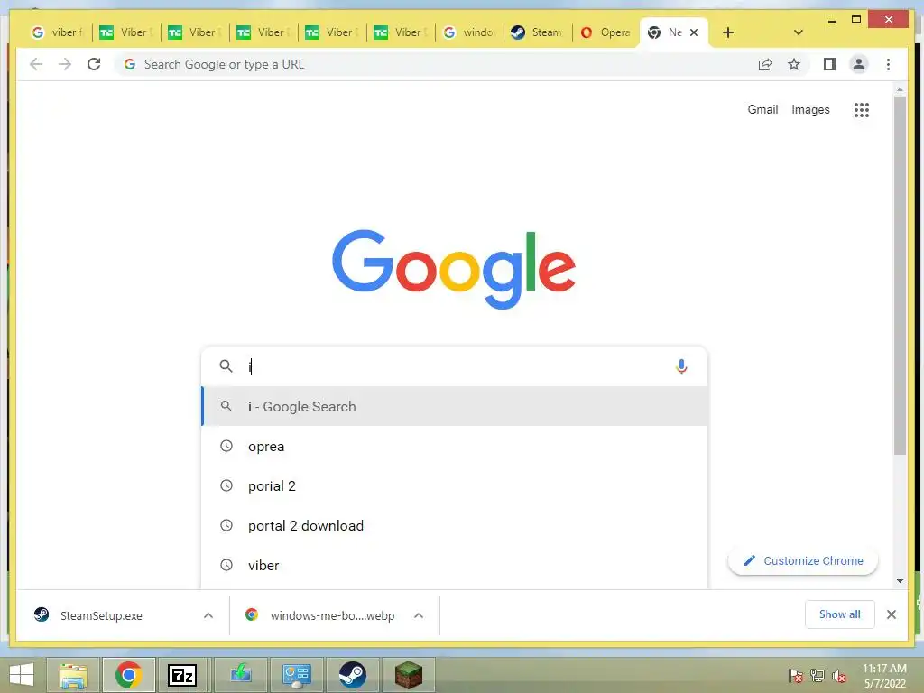This screenshot has width=924, height=693.
Task: Click scrollbar down arrow
Action: point(900,581)
